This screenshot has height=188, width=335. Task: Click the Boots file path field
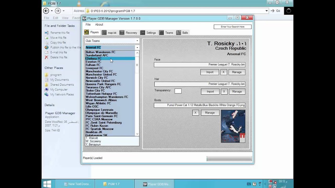pyautogui.click(x=200, y=105)
